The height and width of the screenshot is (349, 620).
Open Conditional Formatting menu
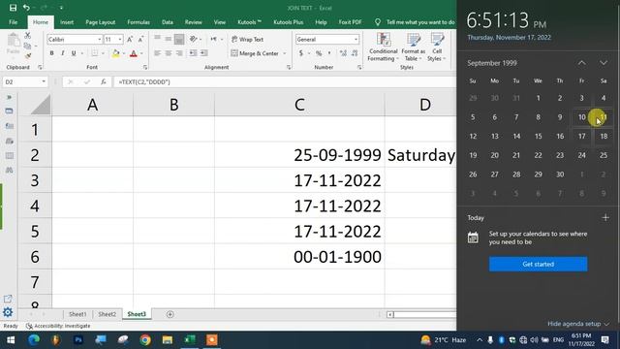tap(383, 48)
